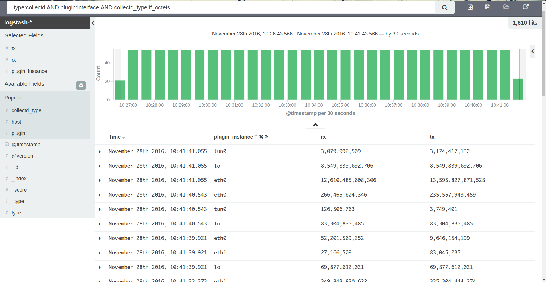Click the New Search document icon
Screen dimensions: 546x282
[470, 7]
